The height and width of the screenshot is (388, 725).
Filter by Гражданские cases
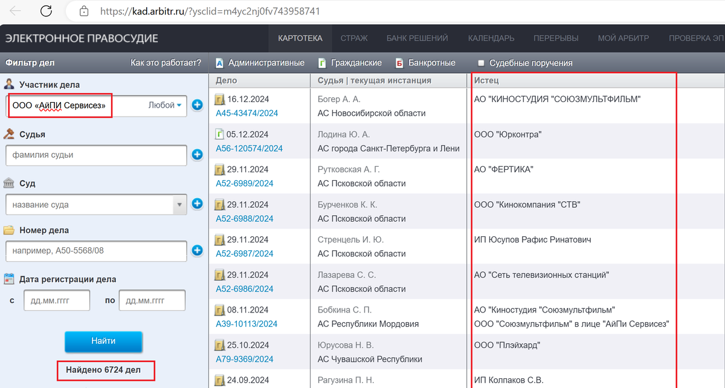click(350, 63)
